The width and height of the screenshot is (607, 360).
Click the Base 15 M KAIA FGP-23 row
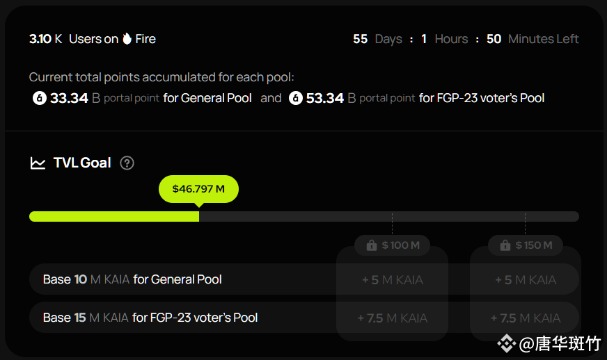coord(304,318)
